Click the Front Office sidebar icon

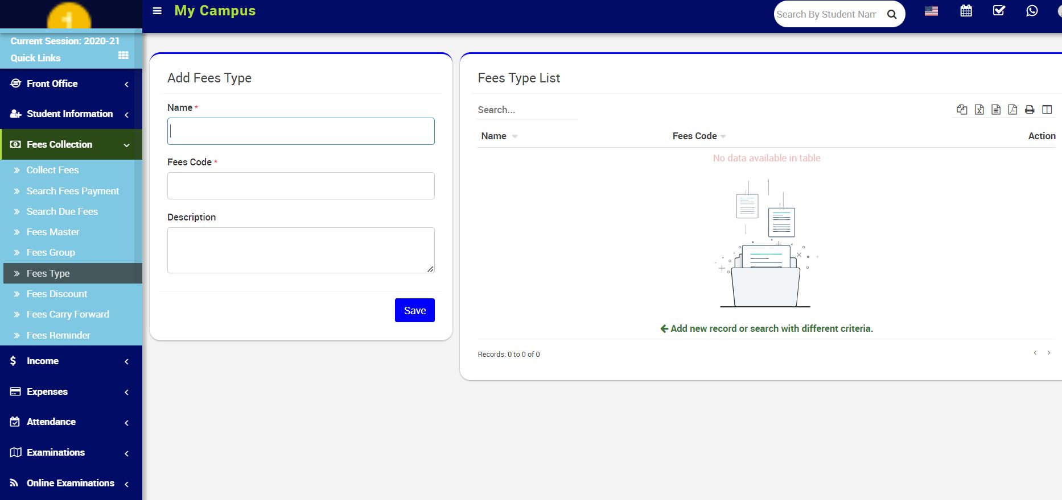[16, 84]
